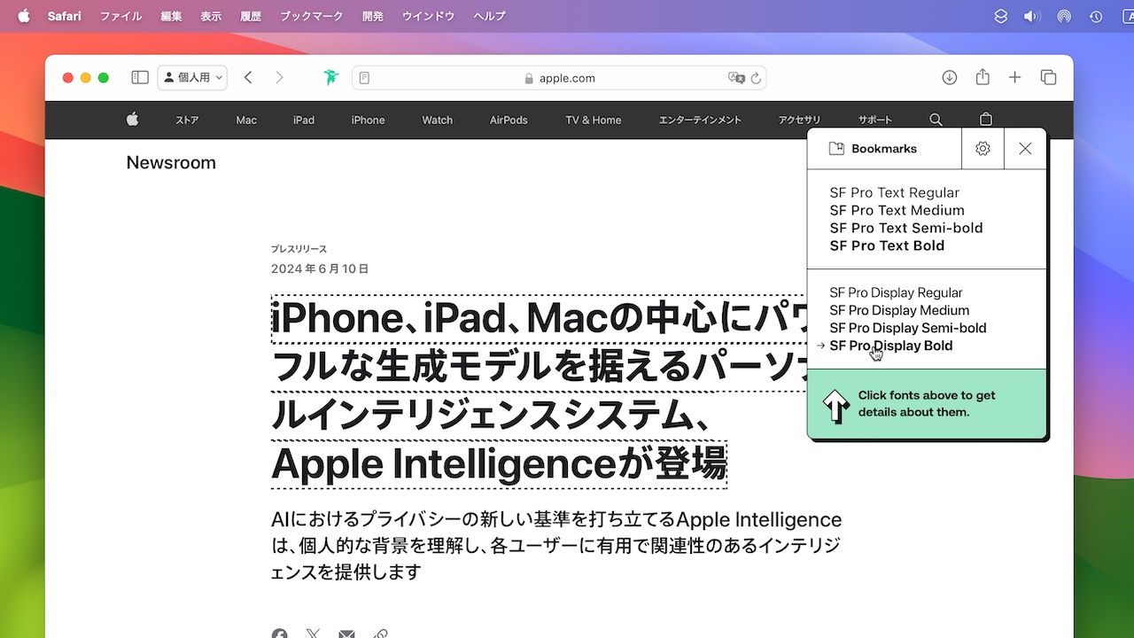Click the Safari share icon
The width and height of the screenshot is (1134, 638).
983,77
